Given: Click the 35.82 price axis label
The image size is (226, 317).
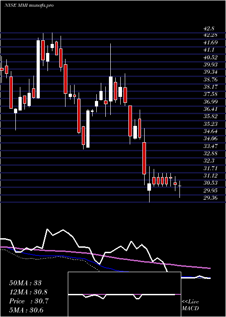Looking at the screenshot, I should click(210, 116).
